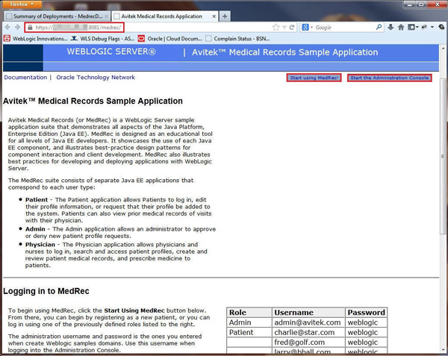This screenshot has width=448, height=356.
Task: Switch to the Summary of Deployments tab
Action: tap(57, 16)
